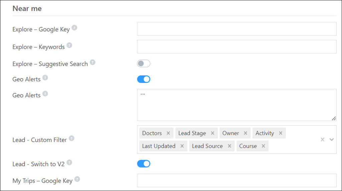Open help icon beside Geo Alerts textarea label
Image resolution: width=342 pixels, height=191 pixels.
(45, 94)
